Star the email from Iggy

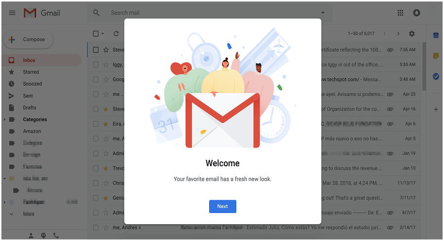[106, 64]
